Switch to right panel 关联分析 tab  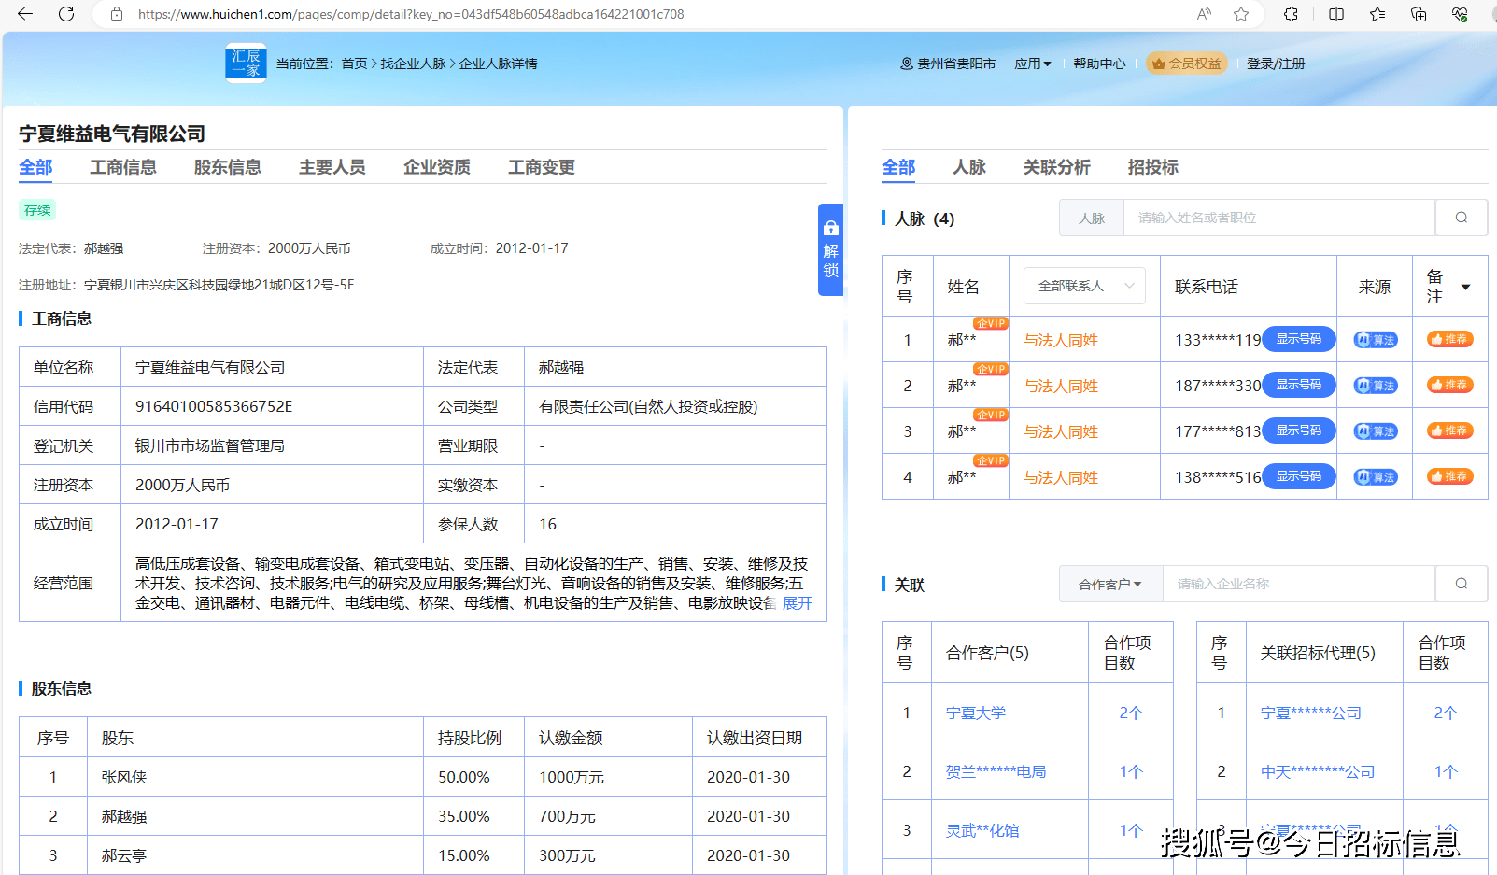(x=1057, y=167)
